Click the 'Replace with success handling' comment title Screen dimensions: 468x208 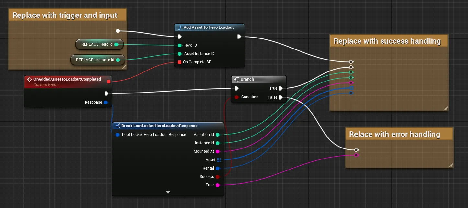pyautogui.click(x=387, y=41)
